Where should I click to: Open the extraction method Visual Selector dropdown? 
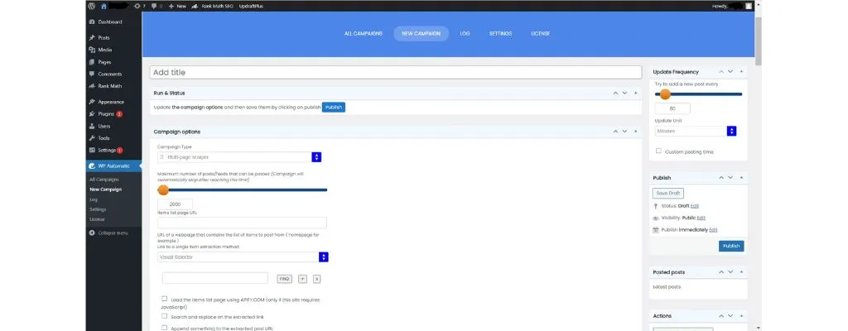tap(243, 257)
